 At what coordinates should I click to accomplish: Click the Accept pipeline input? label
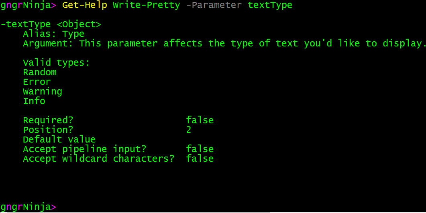[84, 149]
